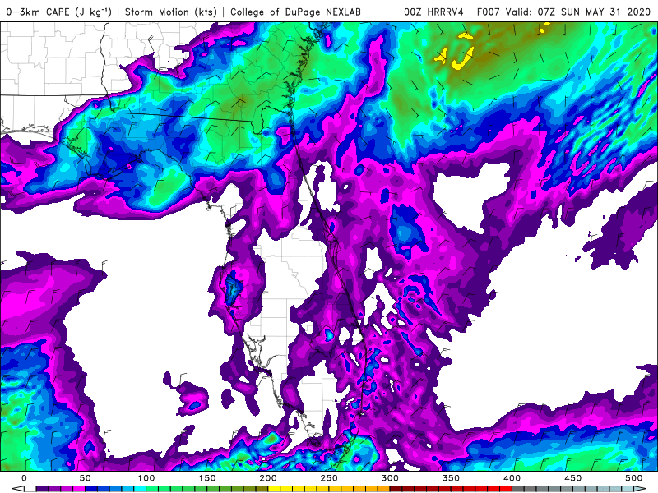Click the colorbar label "300"

pyautogui.click(x=390, y=478)
